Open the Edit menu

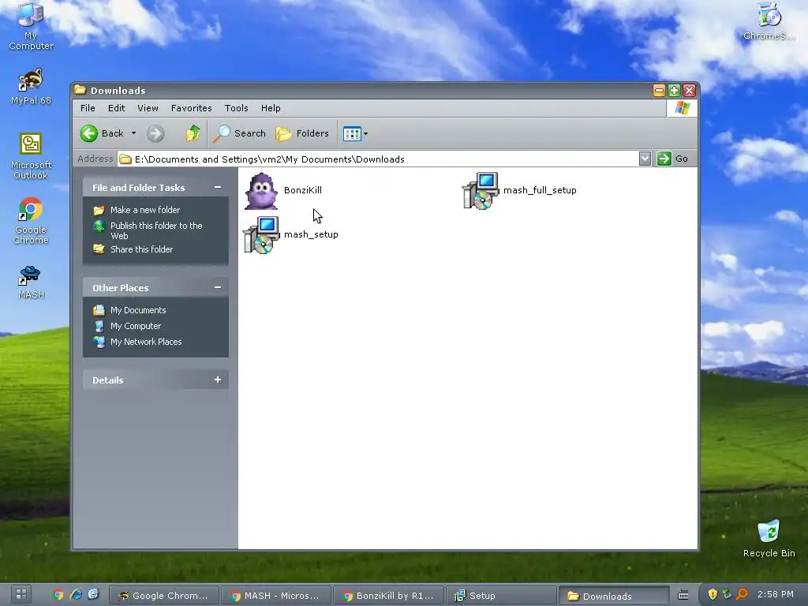click(117, 108)
